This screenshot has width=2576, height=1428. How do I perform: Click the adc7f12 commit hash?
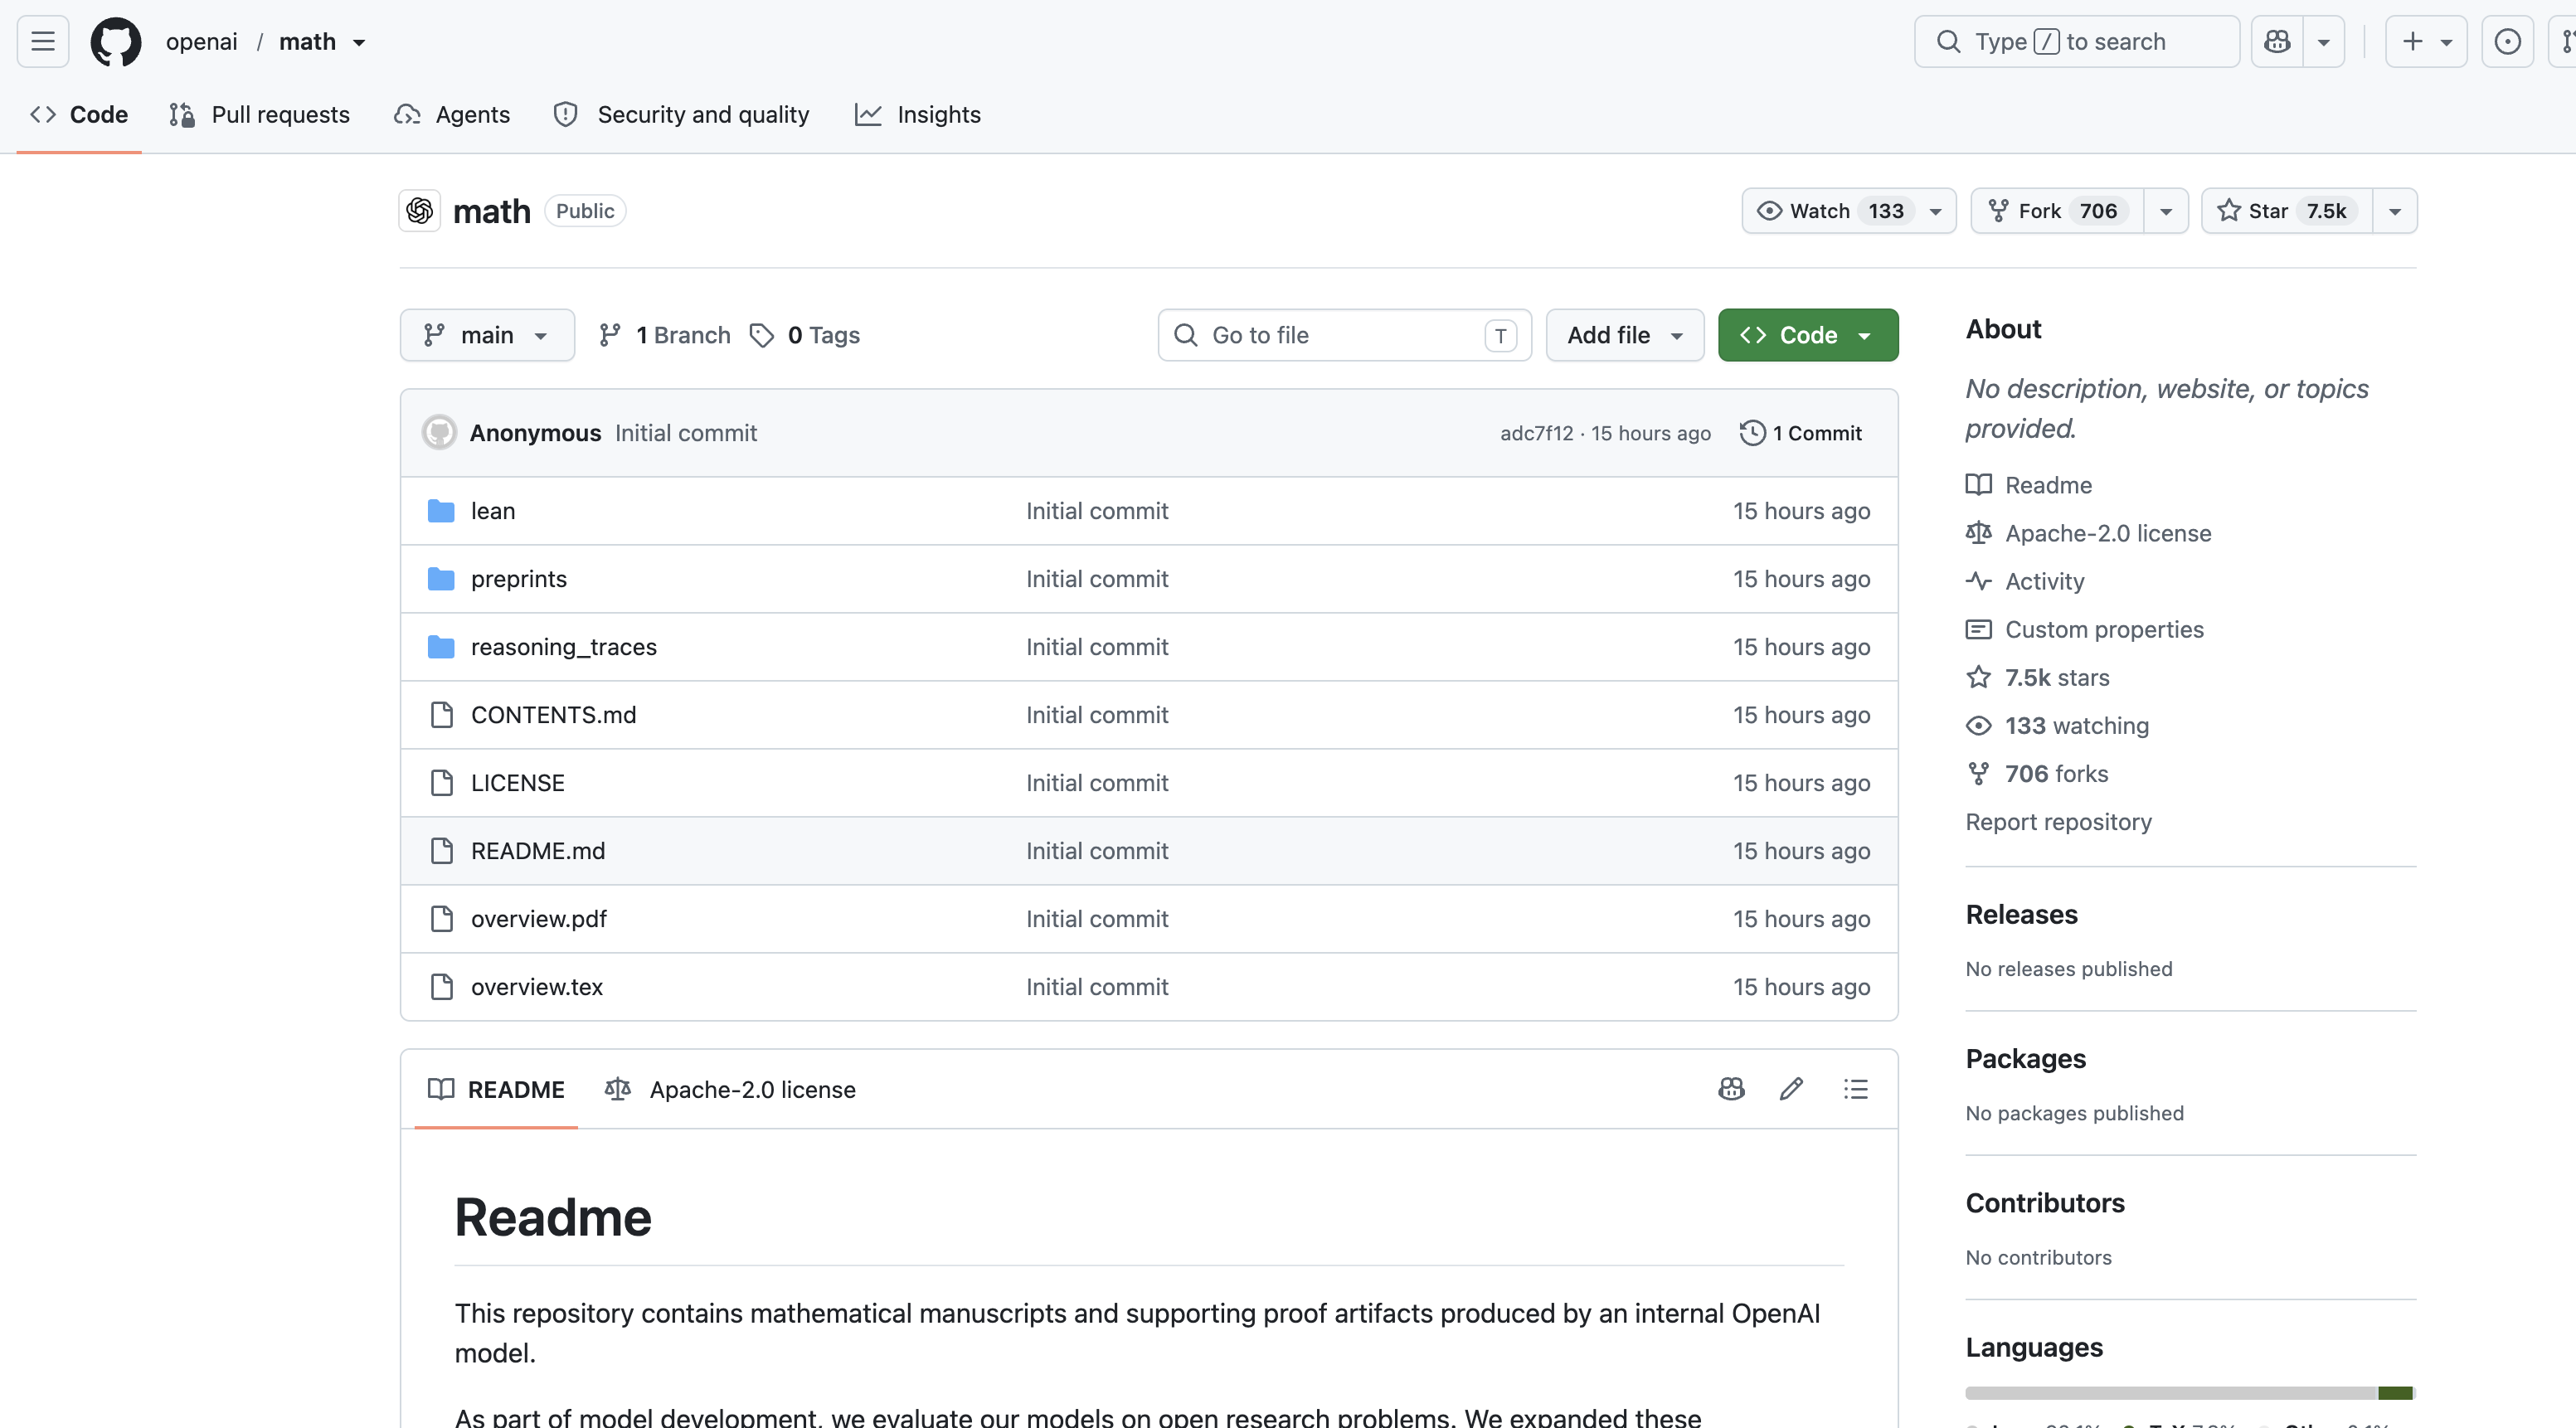[1536, 433]
